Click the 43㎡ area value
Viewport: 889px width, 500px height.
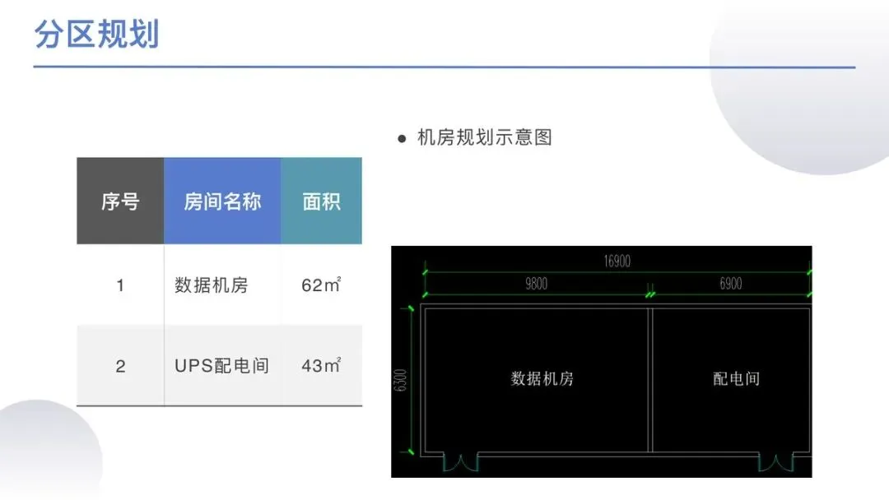click(x=321, y=365)
